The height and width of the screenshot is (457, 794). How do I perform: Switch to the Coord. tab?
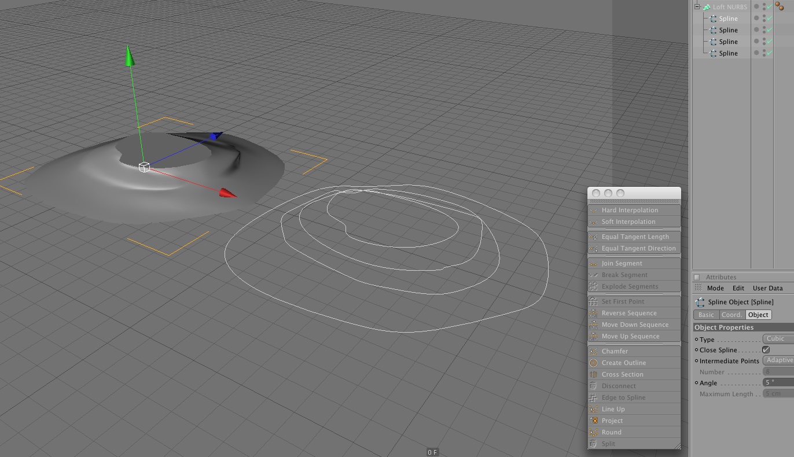click(731, 315)
